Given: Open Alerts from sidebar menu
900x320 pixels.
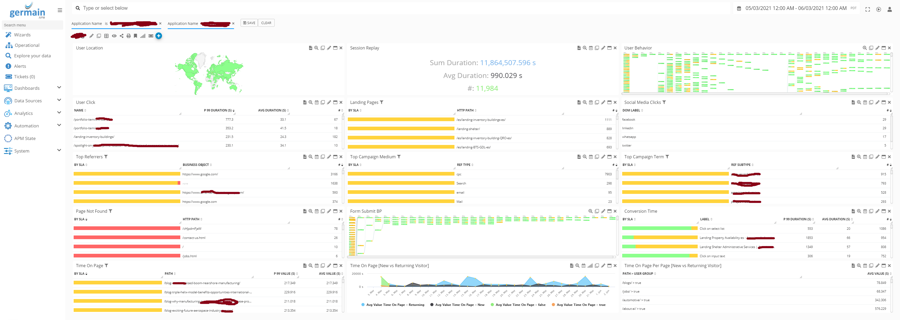Looking at the screenshot, I should (x=20, y=66).
